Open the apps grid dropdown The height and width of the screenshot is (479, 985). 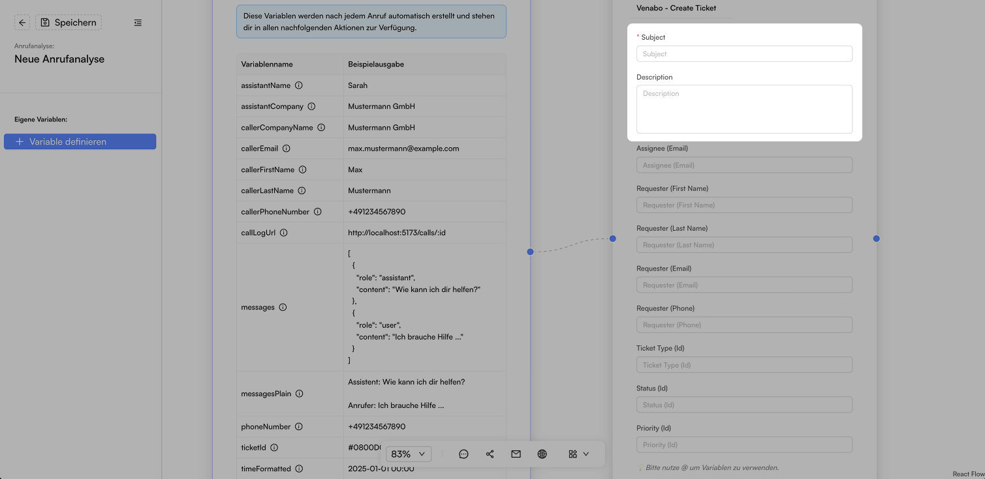point(578,454)
